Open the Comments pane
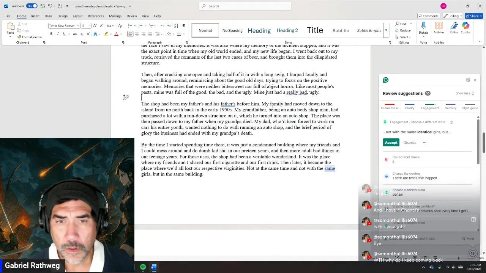The width and height of the screenshot is (486, 273). [x=429, y=16]
